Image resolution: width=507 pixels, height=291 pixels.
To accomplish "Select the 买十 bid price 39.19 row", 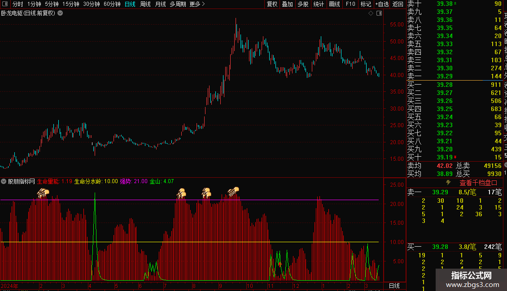I will (455, 157).
